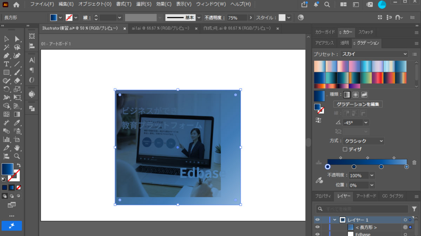Click the Home icon
The image size is (421, 236).
tap(16, 5)
